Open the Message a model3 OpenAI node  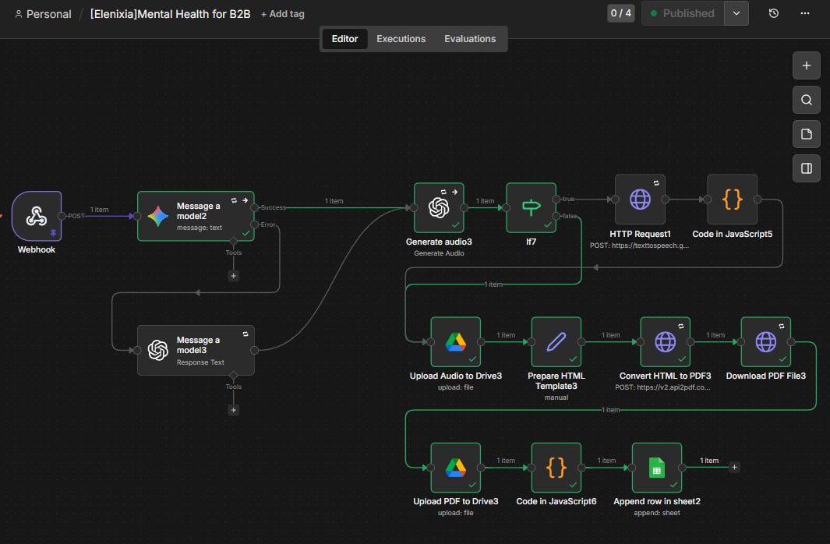[196, 350]
